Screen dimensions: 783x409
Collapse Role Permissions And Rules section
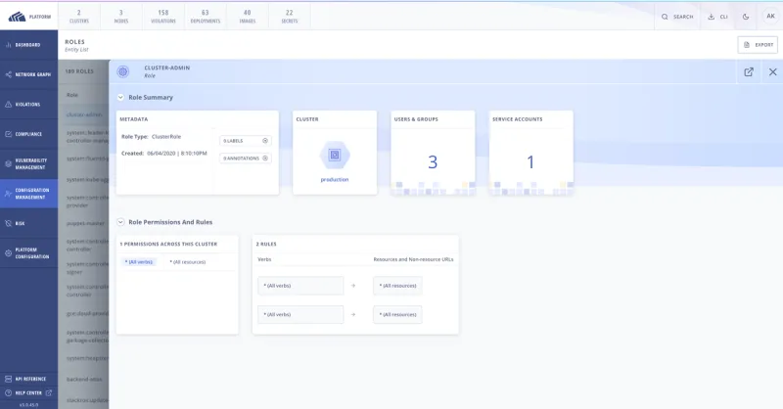(x=120, y=222)
